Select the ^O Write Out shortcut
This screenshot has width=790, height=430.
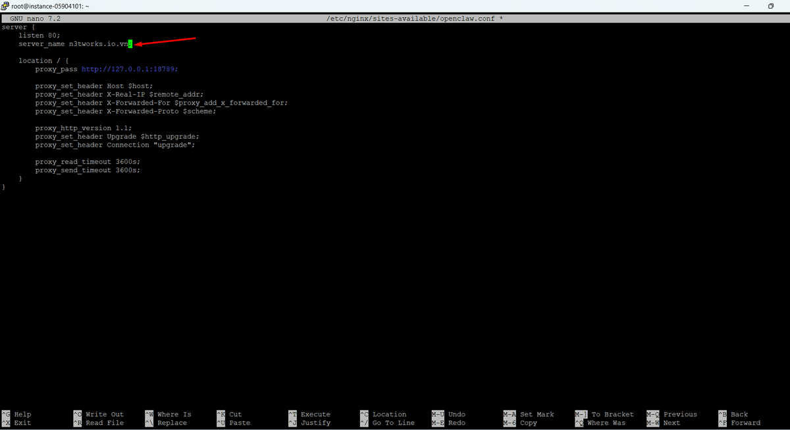tap(99, 414)
